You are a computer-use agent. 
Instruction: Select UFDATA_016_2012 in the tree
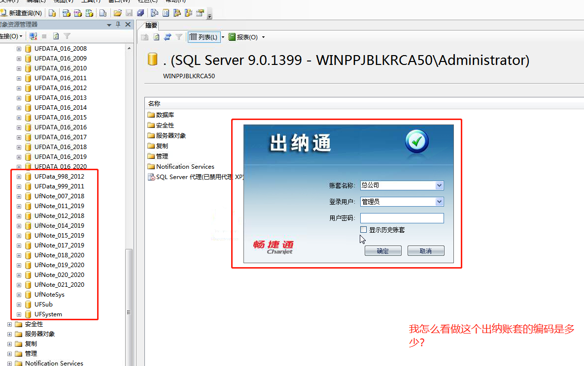click(x=60, y=88)
